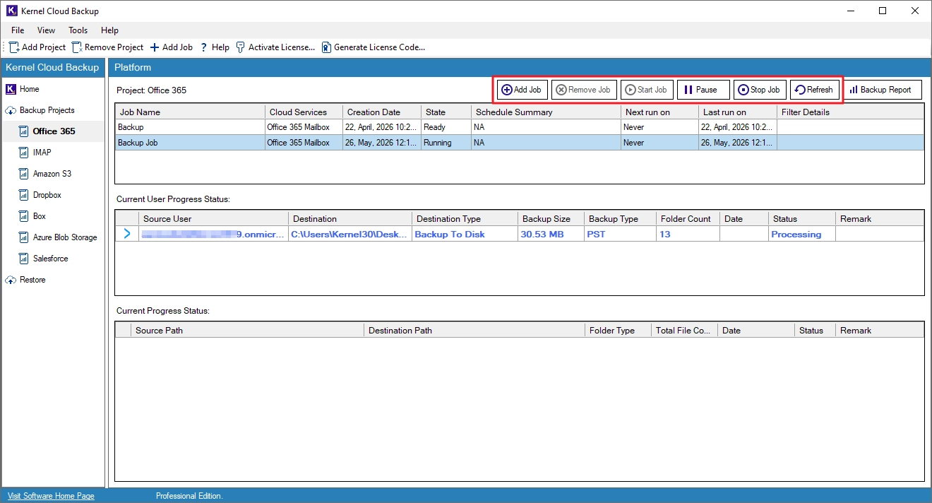Click the Azure Blob Storage project icon
Screen dimensions: 932x503
24,237
